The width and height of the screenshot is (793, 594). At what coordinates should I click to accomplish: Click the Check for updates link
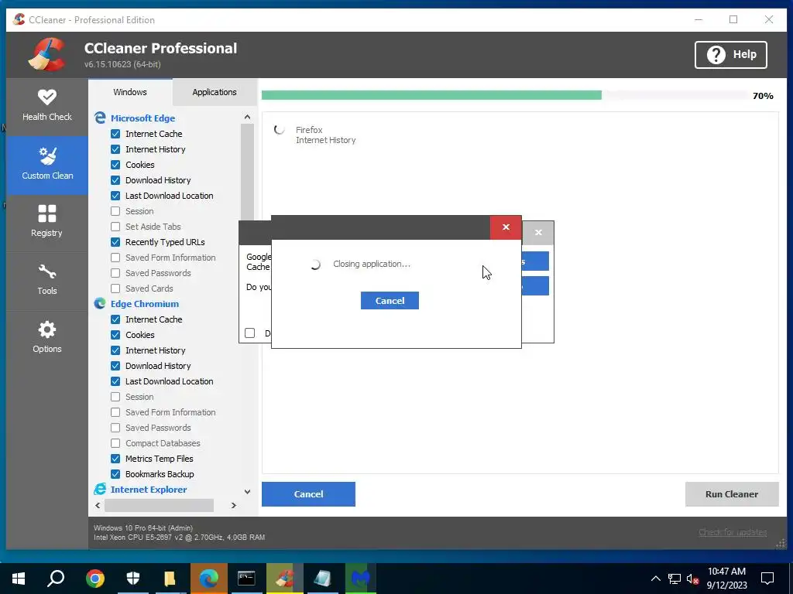pyautogui.click(x=733, y=532)
